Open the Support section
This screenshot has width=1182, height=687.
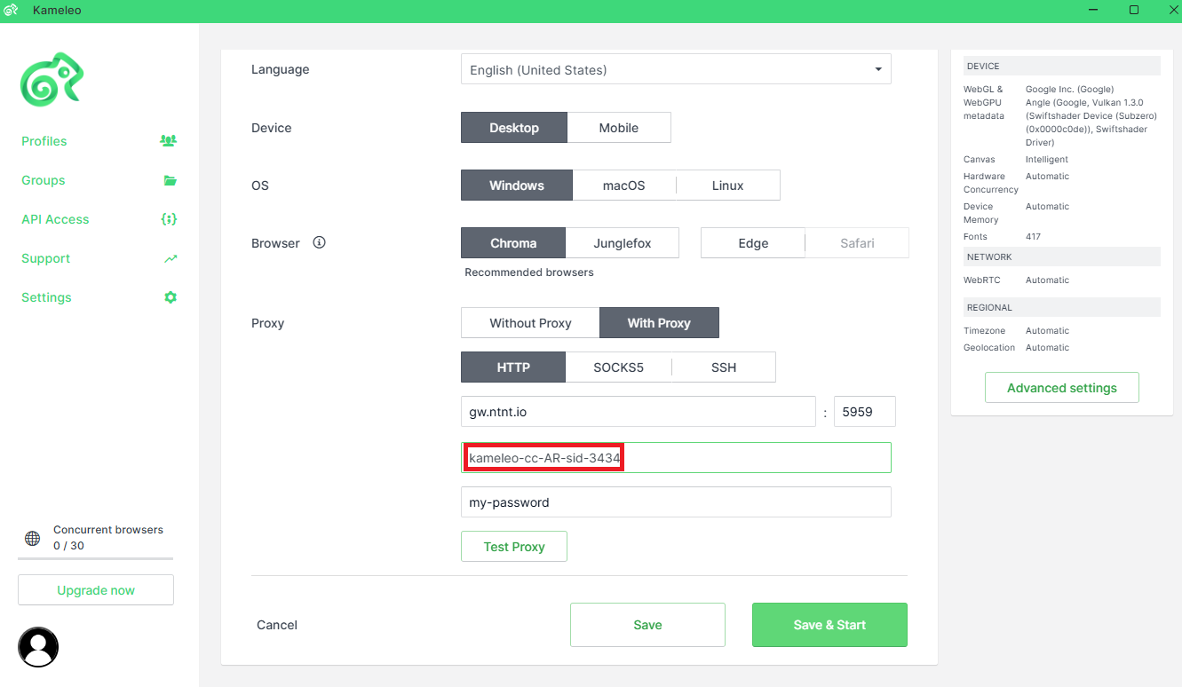coord(45,258)
